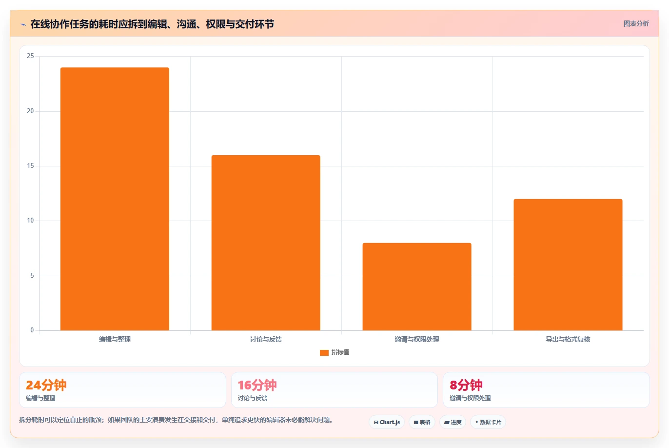This screenshot has width=669, height=448.
Task: Click the y-axis value 5
Action: point(32,276)
